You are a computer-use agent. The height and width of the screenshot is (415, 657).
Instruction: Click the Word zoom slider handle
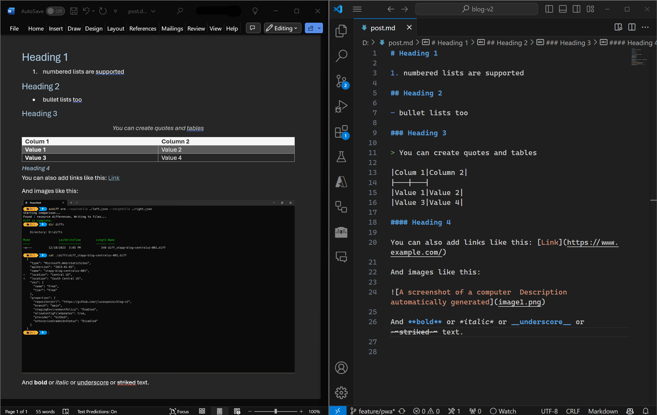(275, 411)
